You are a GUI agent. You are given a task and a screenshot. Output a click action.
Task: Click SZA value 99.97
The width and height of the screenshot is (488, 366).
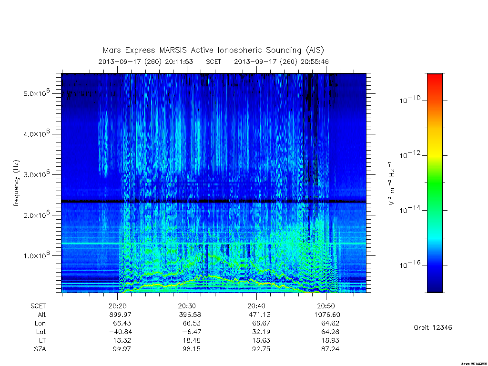(x=122, y=349)
